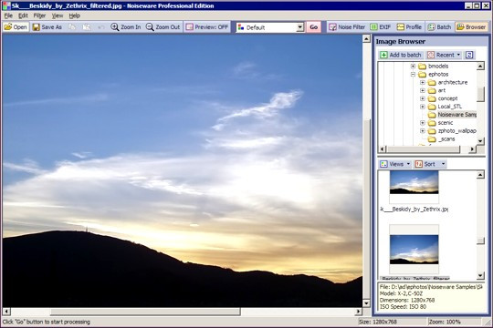Click the folder tree scroll-down arrow
This screenshot has height=328, width=493.
480,141
